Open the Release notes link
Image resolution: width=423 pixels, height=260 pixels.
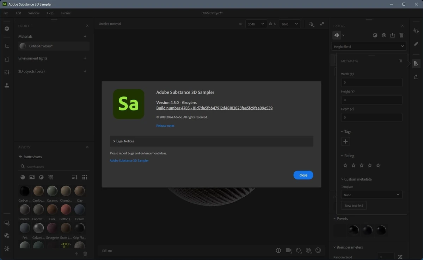pos(165,126)
